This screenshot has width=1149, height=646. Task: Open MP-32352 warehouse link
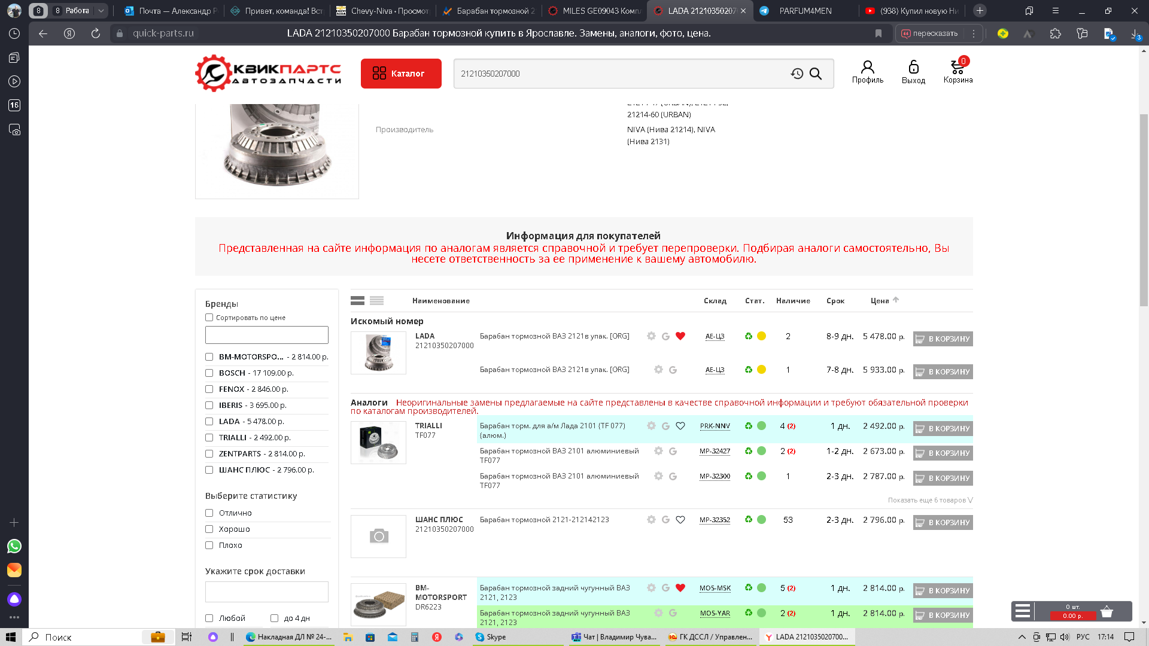[715, 520]
